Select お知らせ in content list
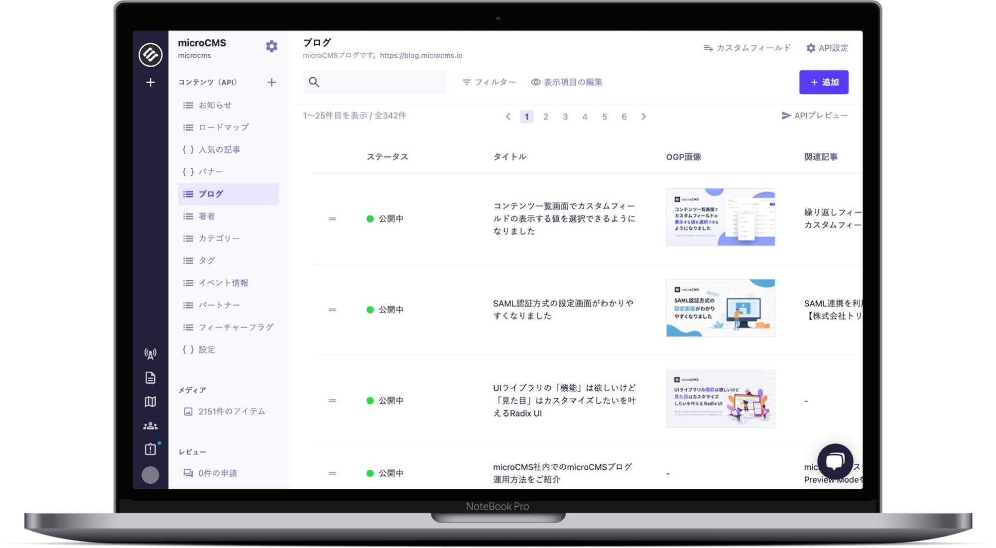 215,105
